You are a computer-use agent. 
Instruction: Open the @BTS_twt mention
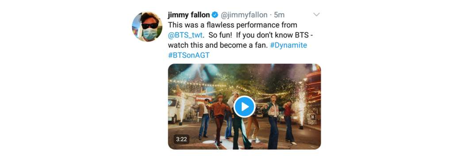pyautogui.click(x=186, y=35)
